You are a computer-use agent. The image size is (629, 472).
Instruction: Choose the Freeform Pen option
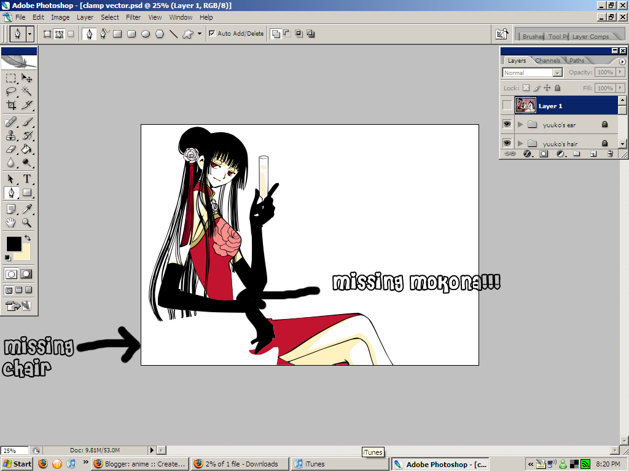tap(104, 34)
